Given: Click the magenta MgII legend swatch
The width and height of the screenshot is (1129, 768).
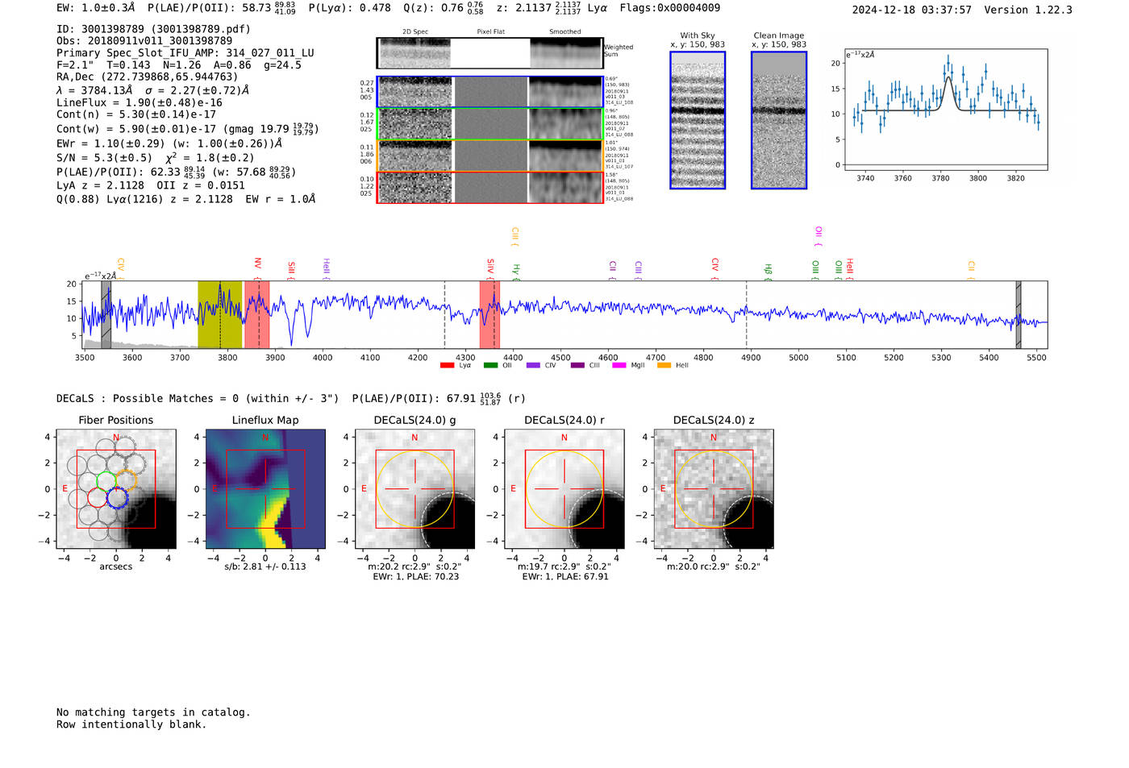Looking at the screenshot, I should (x=619, y=366).
